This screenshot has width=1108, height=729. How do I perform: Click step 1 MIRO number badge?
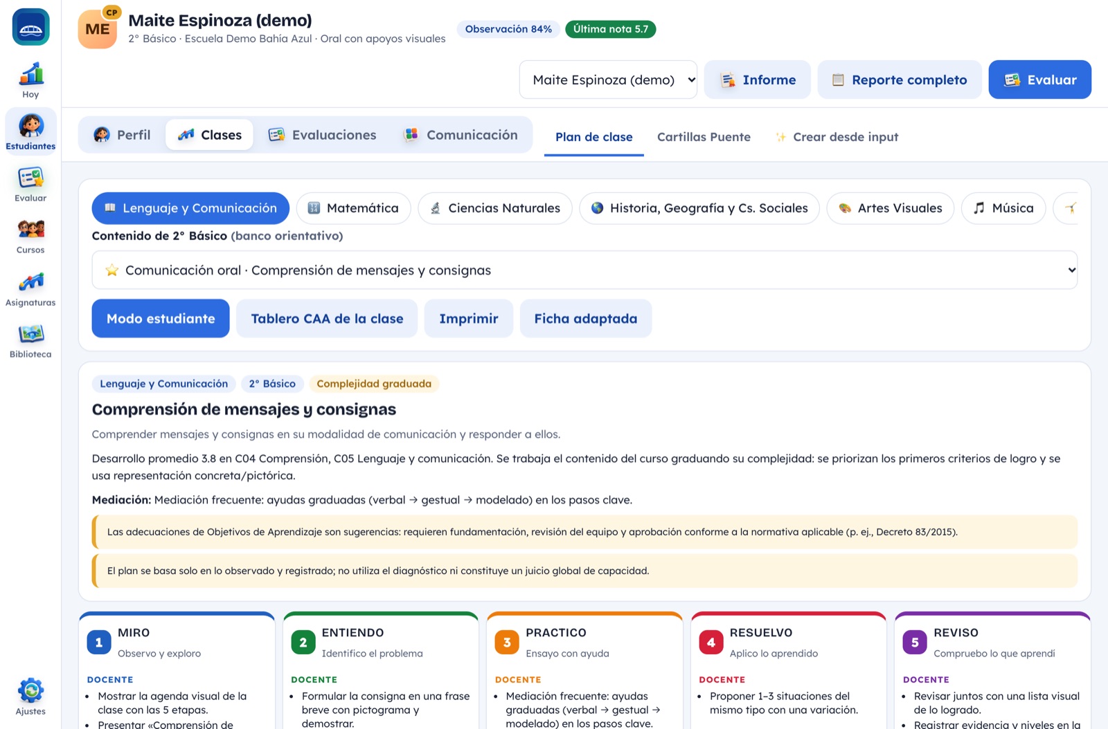click(99, 642)
